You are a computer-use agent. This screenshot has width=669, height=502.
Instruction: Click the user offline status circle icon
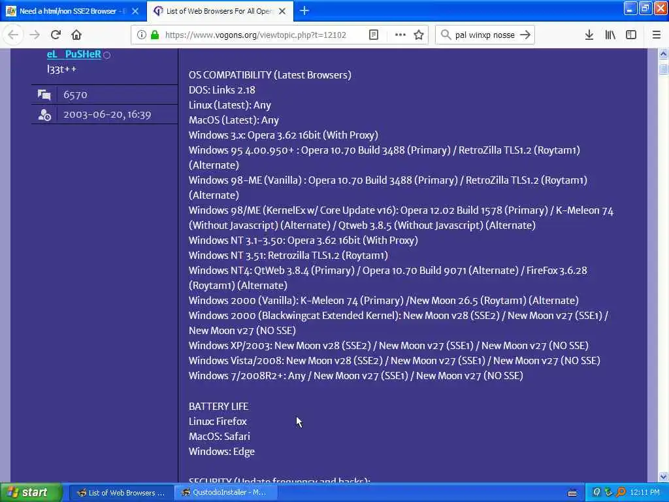pos(106,55)
